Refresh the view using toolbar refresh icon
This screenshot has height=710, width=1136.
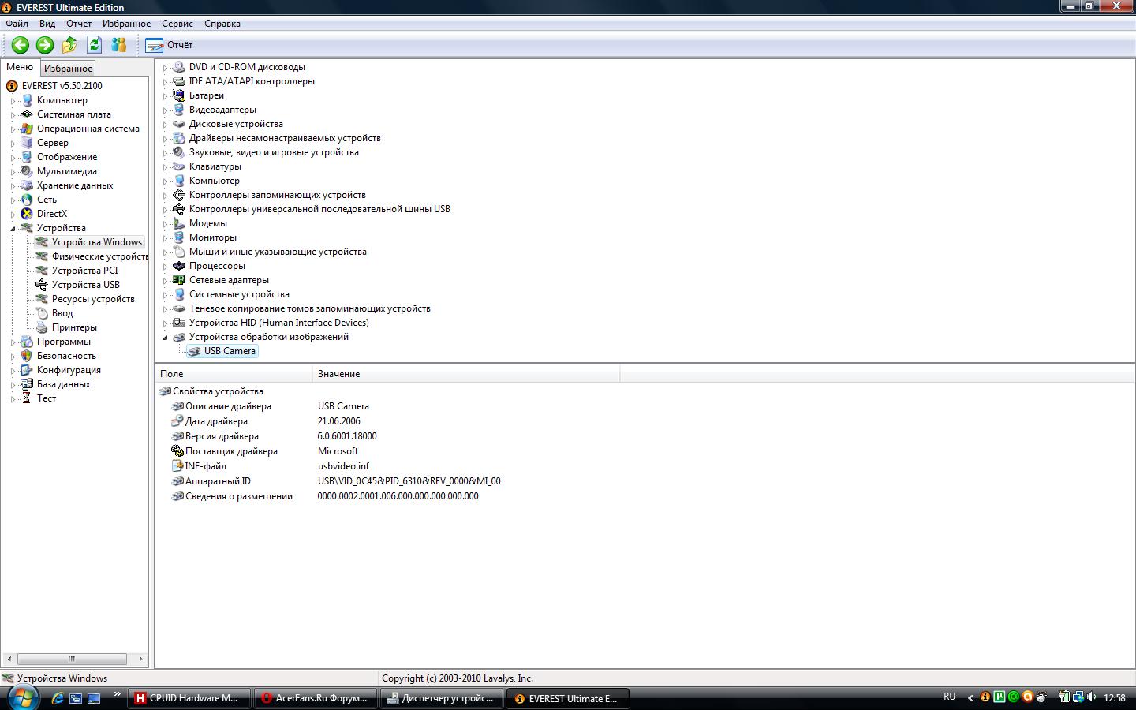tap(94, 45)
